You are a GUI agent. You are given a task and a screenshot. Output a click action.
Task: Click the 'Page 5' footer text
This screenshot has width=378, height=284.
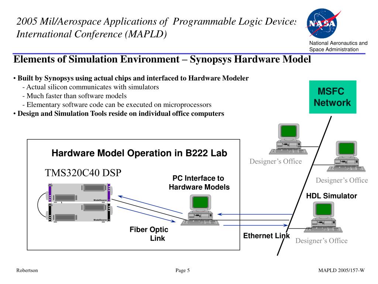click(182, 270)
